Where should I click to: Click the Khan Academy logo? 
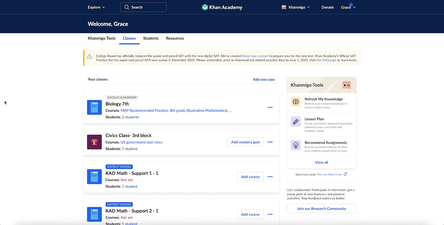(222, 7)
